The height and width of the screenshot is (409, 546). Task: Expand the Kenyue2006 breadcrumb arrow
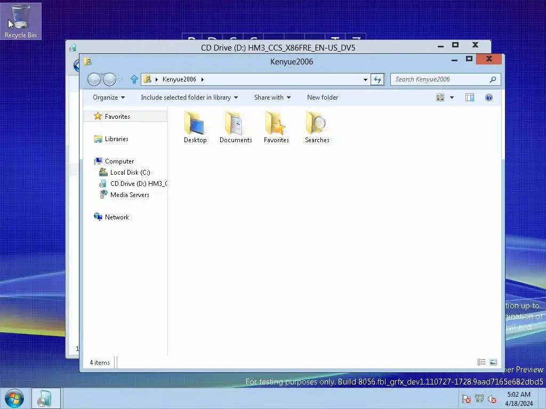[x=202, y=80]
